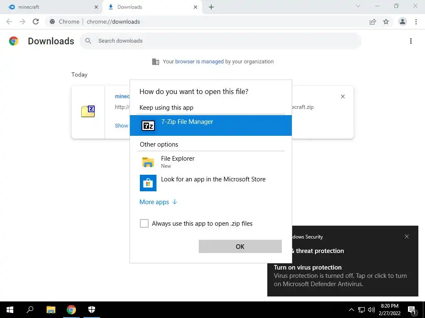Click the Search downloads field
The height and width of the screenshot is (318, 425).
(220, 41)
